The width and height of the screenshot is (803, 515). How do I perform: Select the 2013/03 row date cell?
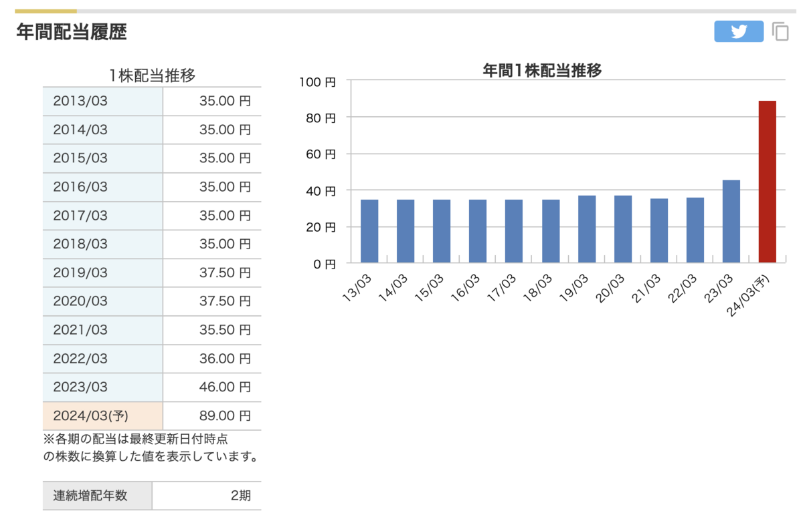click(103, 102)
